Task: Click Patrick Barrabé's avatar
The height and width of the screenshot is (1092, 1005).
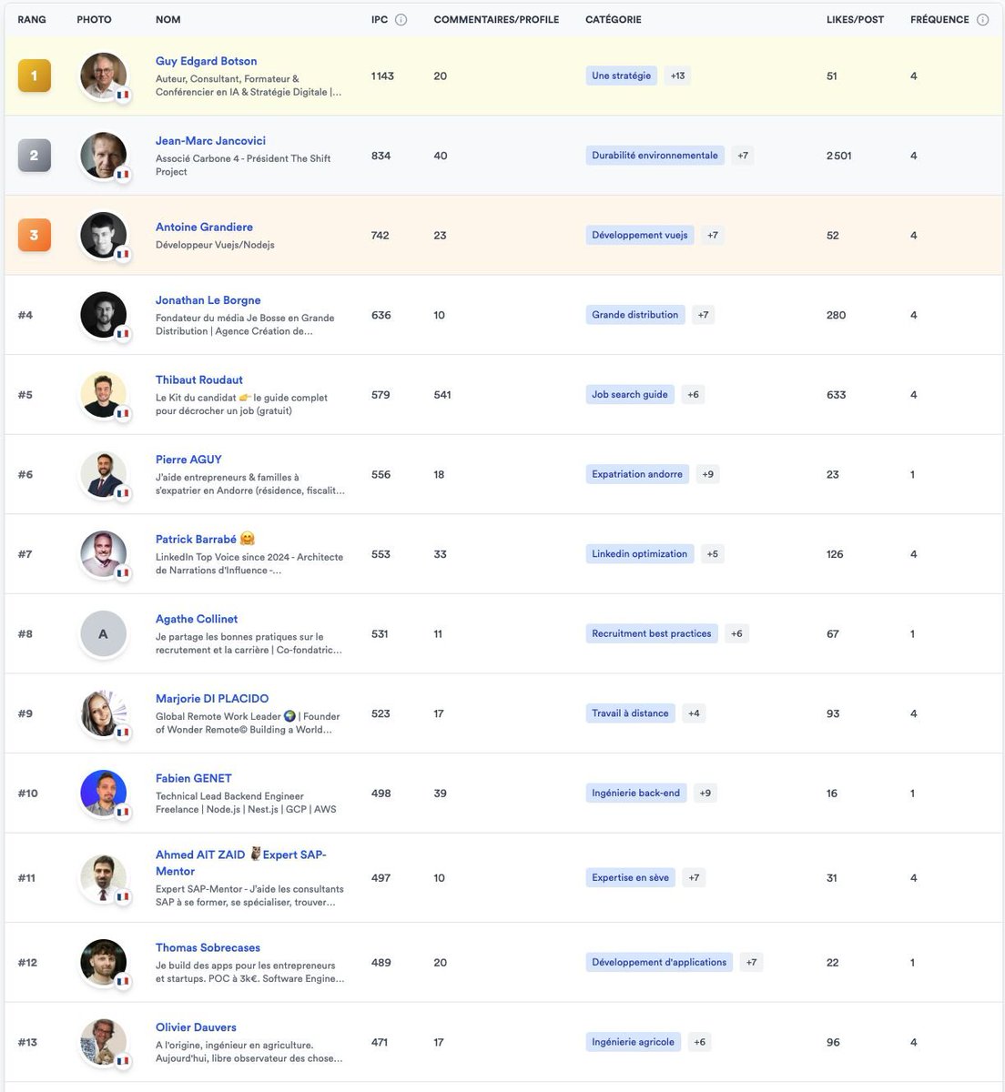Action: pos(103,554)
